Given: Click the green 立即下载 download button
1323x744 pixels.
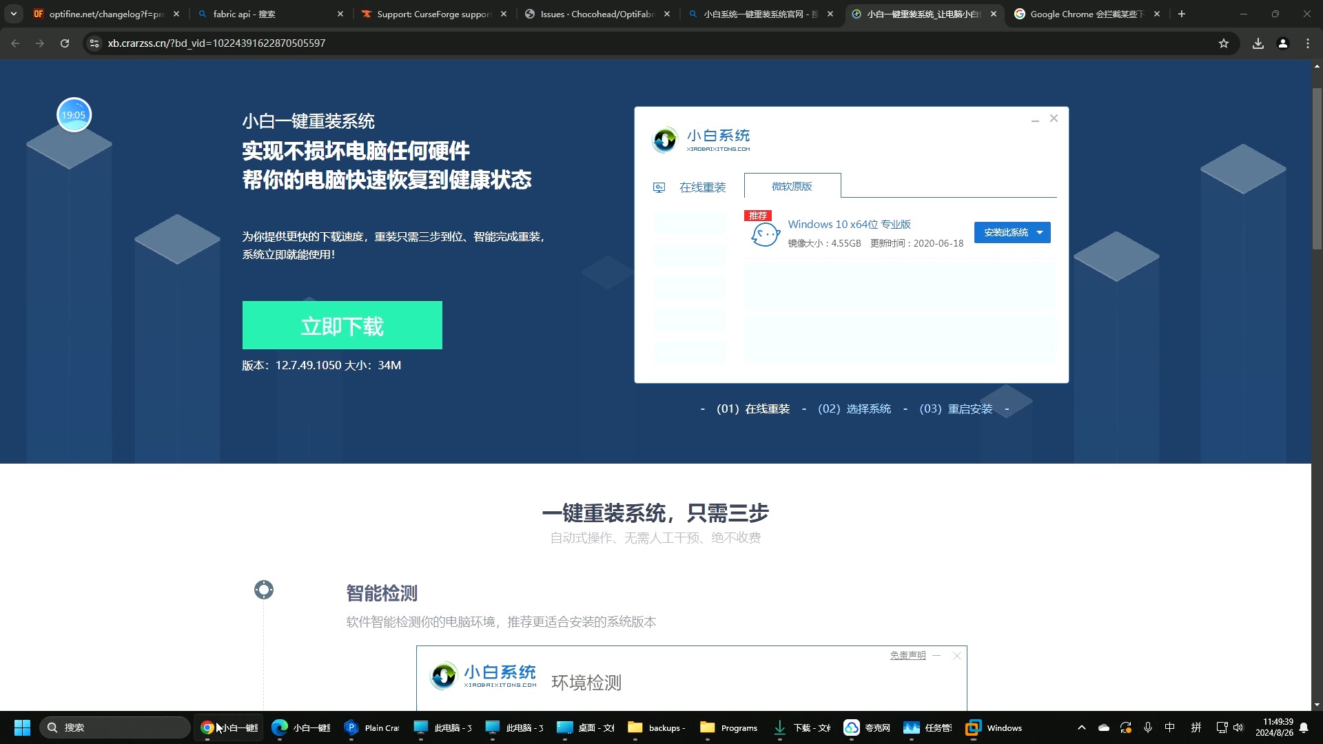Looking at the screenshot, I should pos(342,325).
